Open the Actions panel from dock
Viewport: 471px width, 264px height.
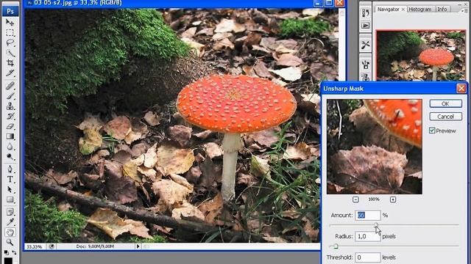[365, 26]
